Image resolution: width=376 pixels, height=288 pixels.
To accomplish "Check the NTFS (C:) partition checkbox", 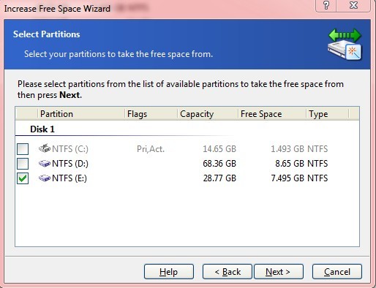I will pos(23,149).
